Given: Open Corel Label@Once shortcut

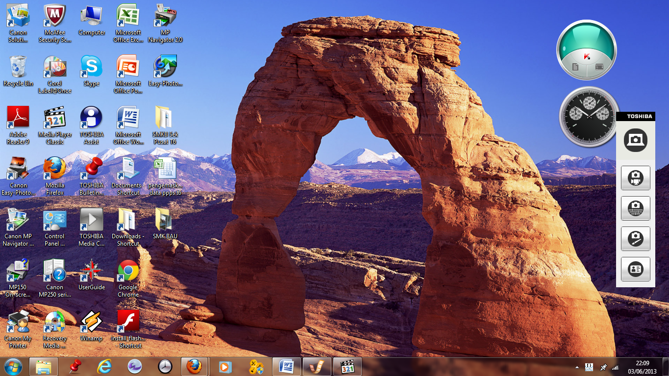Looking at the screenshot, I should (x=55, y=74).
